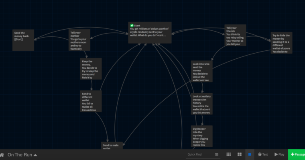Select the 'Send to different wallet' passage

click(x=91, y=101)
